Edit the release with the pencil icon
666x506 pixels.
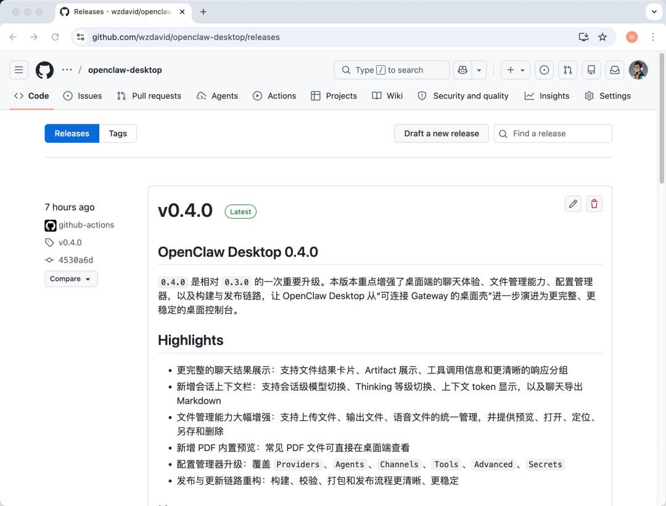[573, 204]
